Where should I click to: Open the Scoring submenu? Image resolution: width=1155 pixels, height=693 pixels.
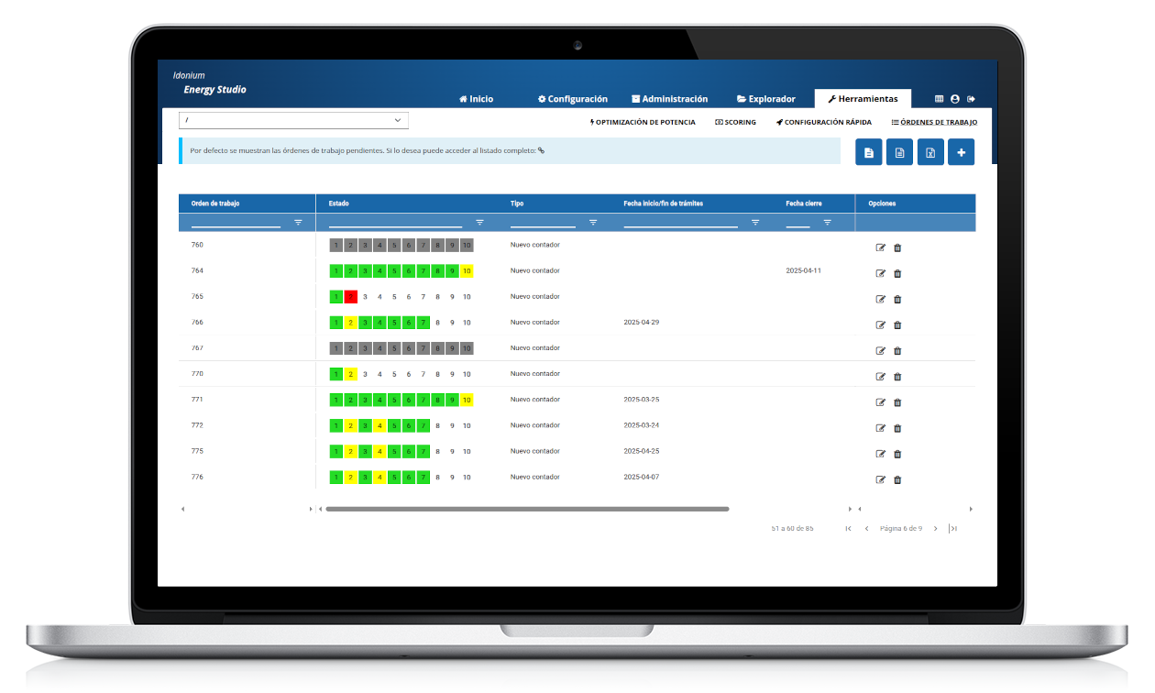pos(735,122)
